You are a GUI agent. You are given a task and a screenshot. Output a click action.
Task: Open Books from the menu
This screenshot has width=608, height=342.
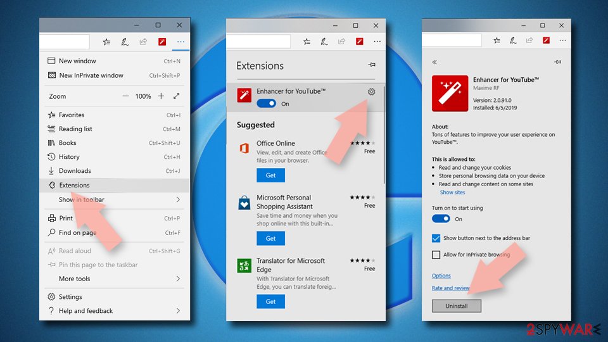(x=115, y=142)
